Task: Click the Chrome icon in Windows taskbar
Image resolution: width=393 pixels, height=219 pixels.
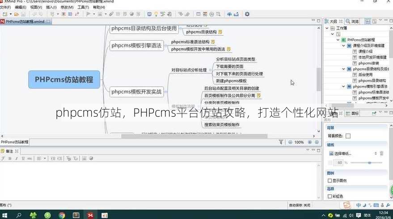Action: pyautogui.click(x=62, y=215)
